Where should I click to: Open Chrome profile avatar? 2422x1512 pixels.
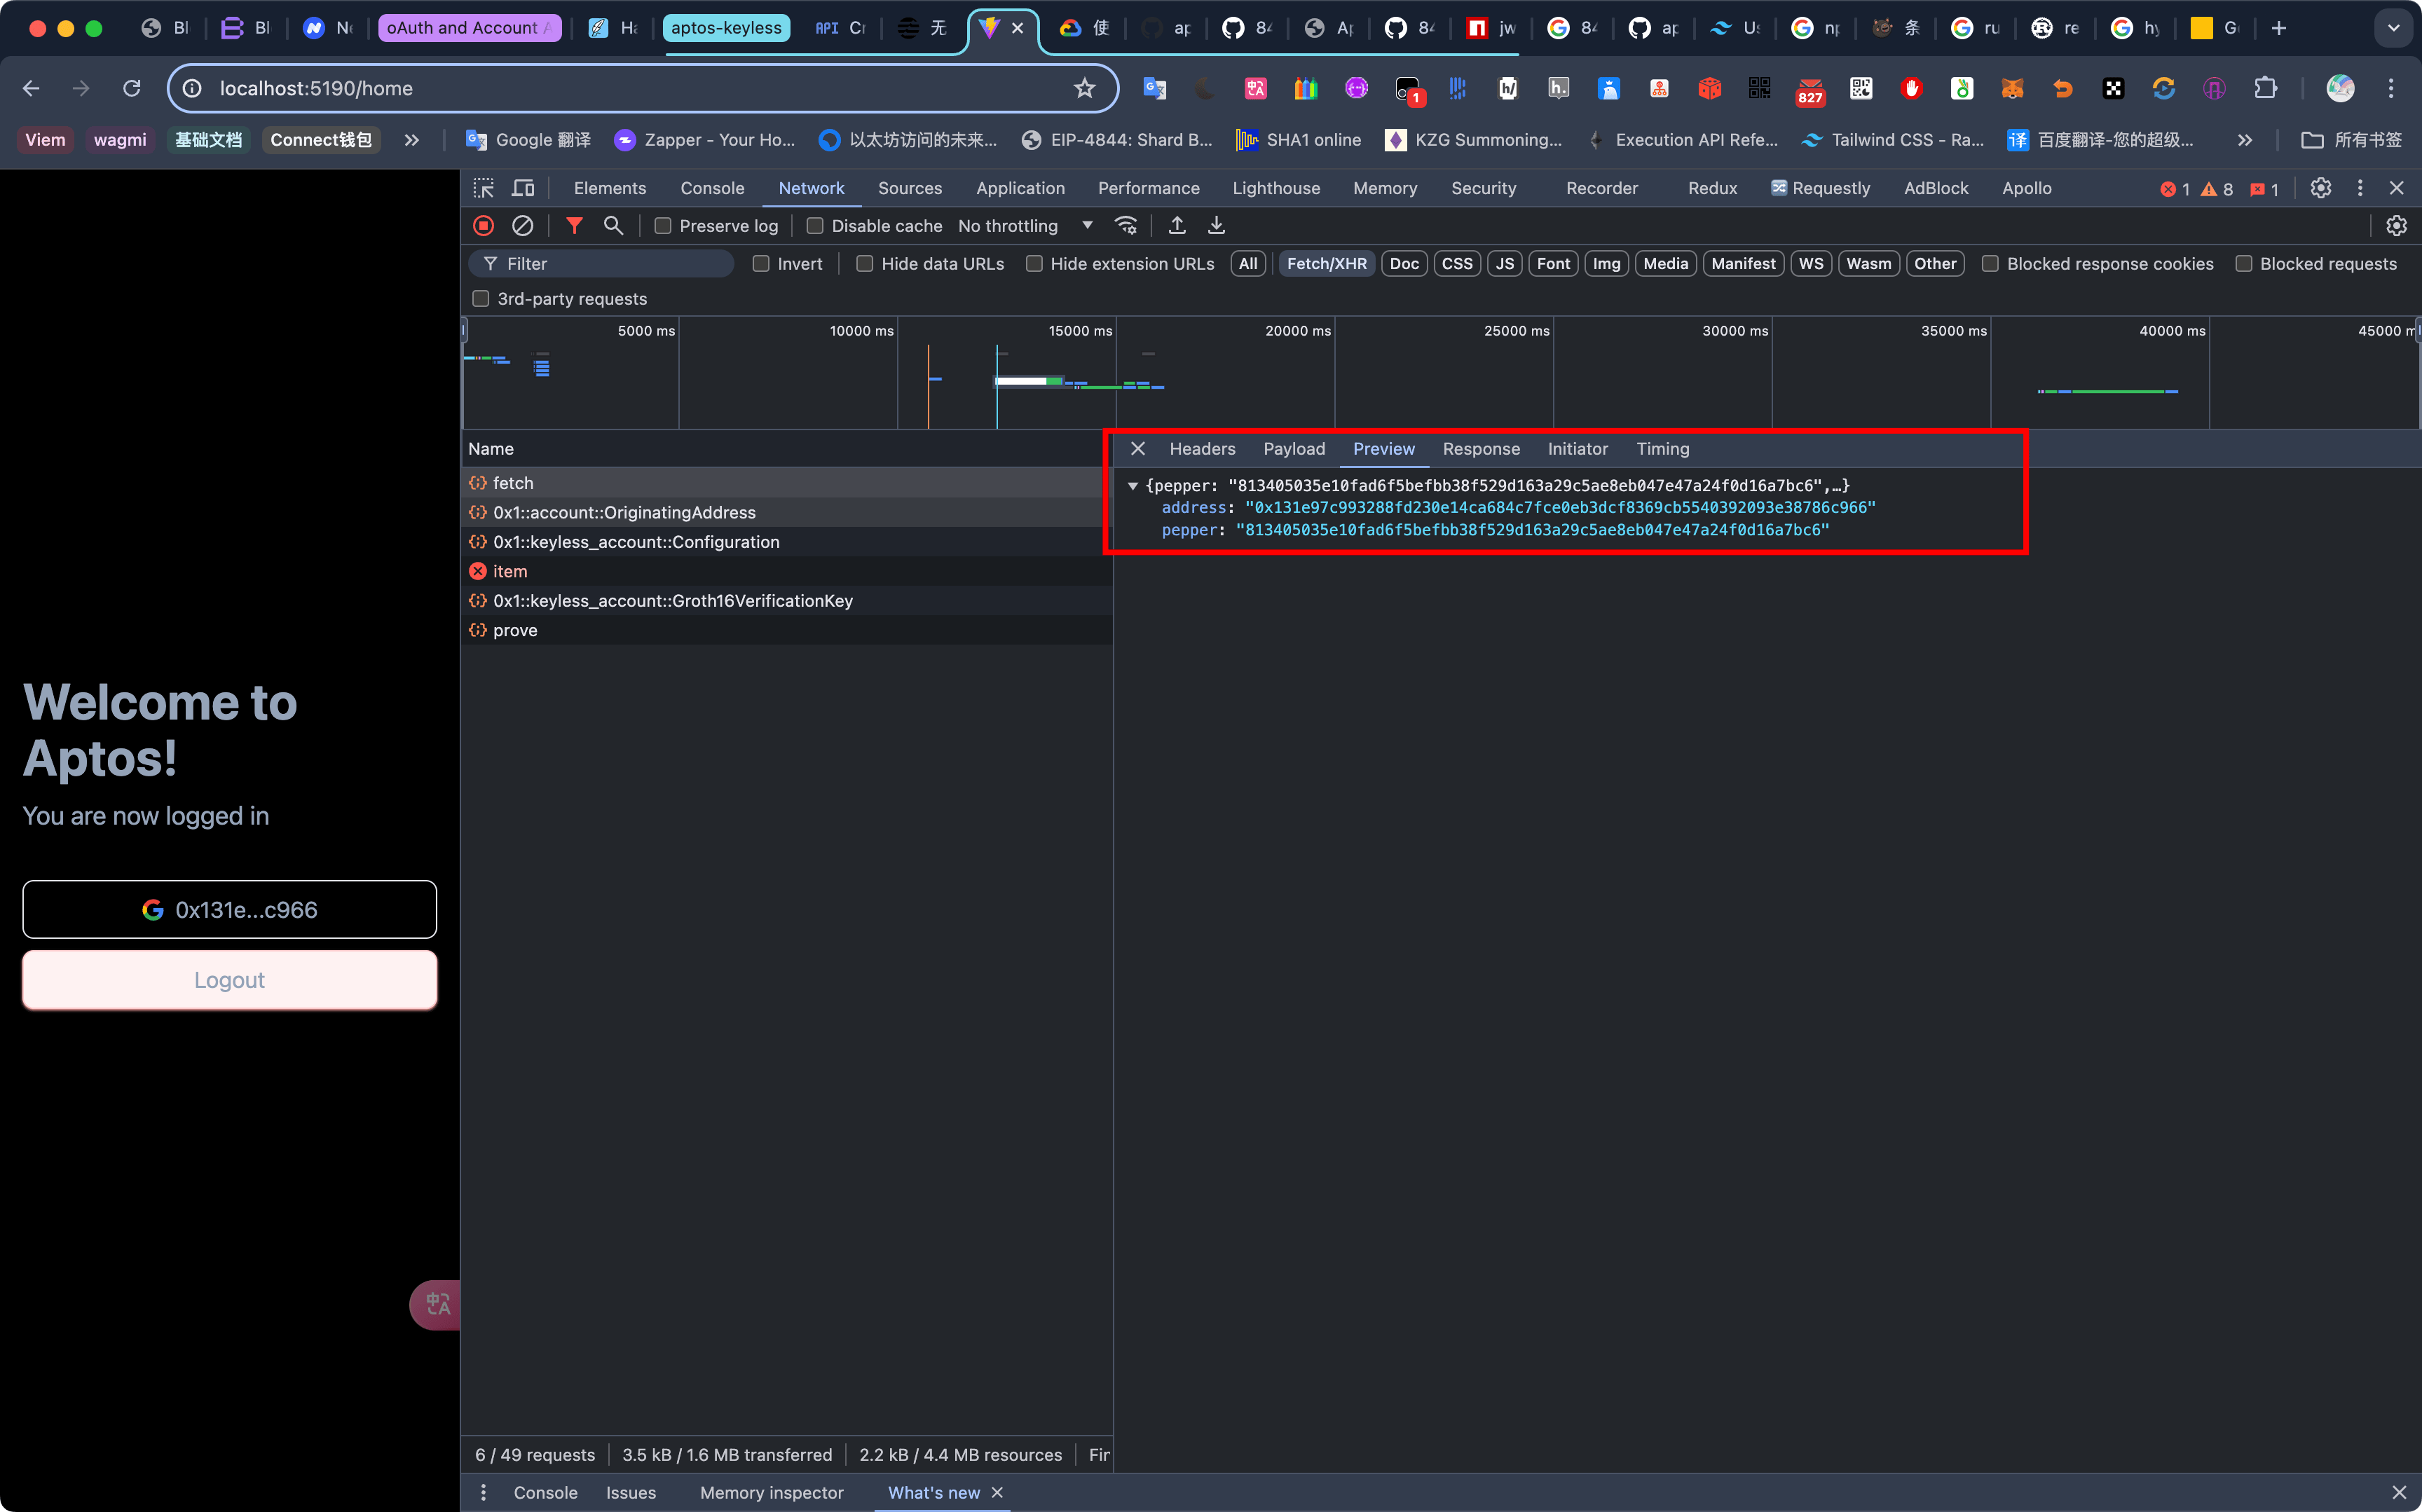click(x=2340, y=88)
